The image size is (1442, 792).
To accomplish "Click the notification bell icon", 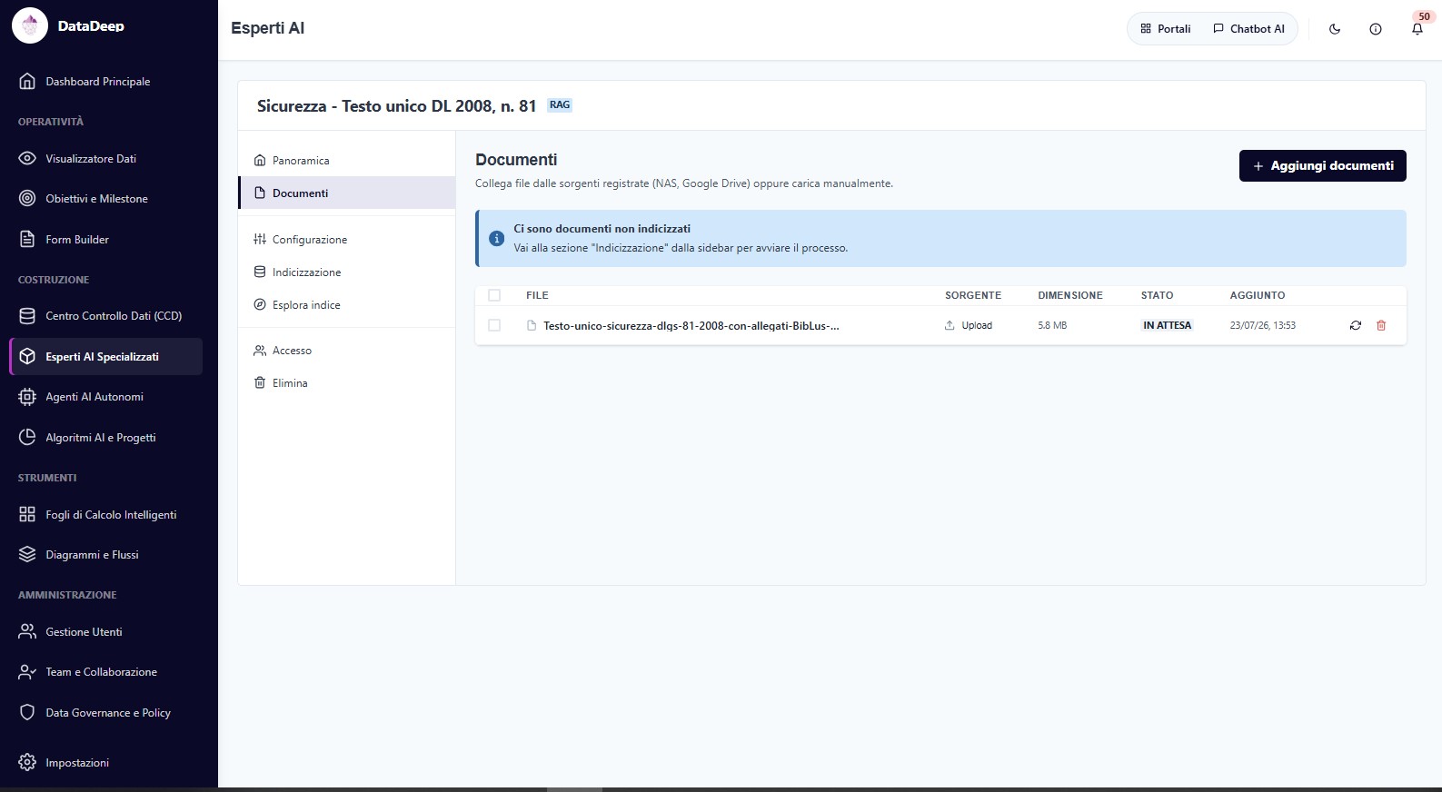I will pos(1417,29).
